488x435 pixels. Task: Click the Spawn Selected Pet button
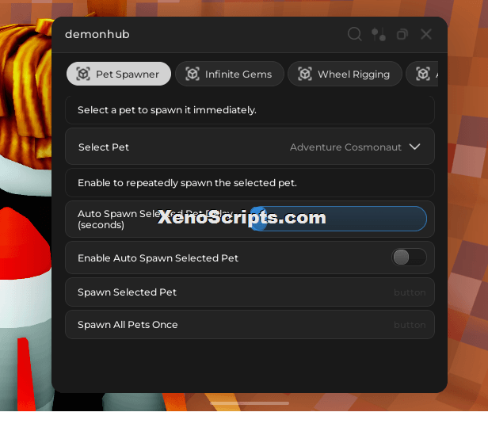pyautogui.click(x=250, y=292)
